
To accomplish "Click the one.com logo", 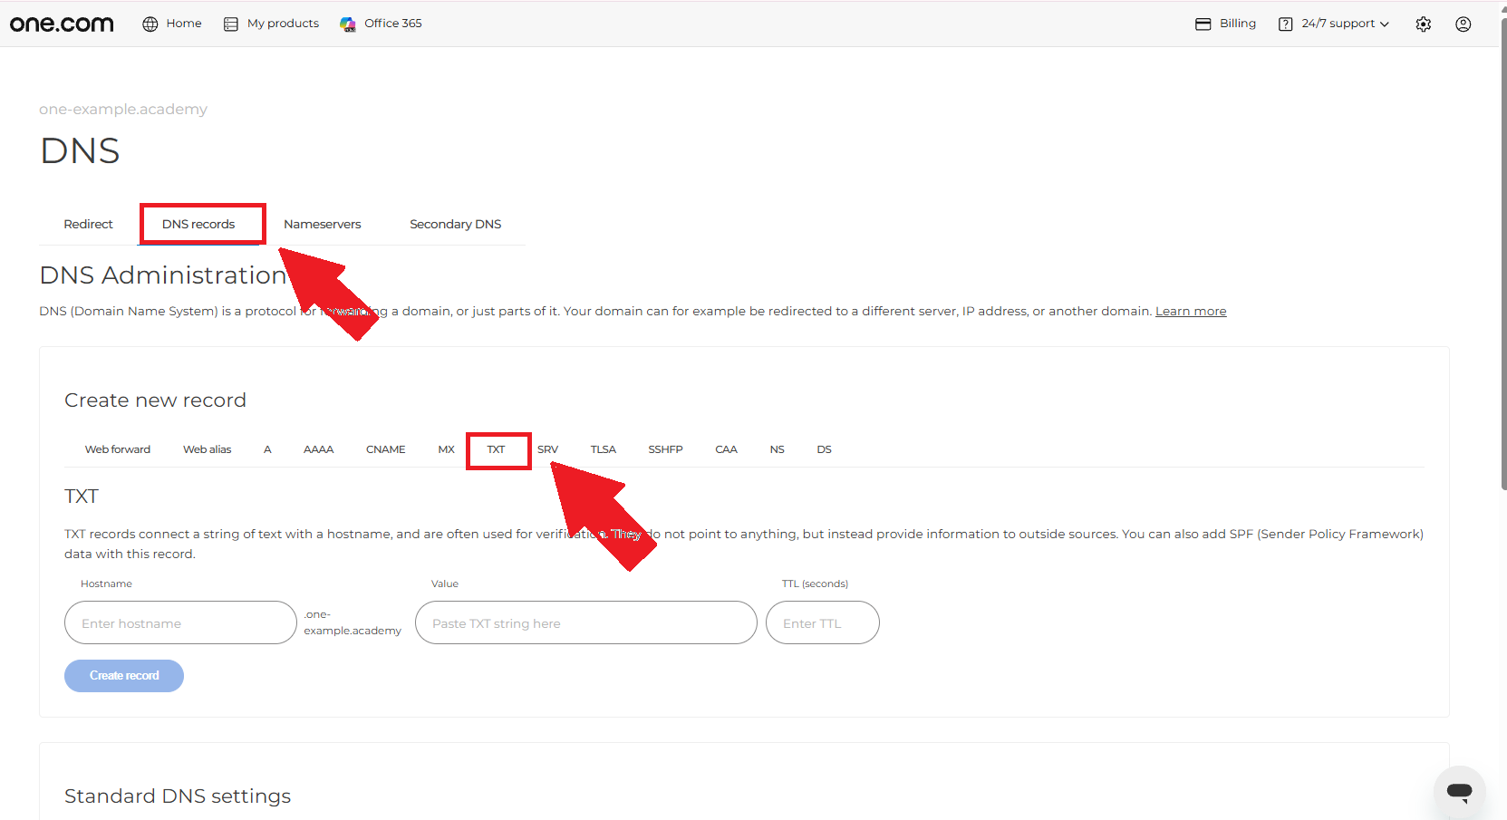I will coord(62,24).
